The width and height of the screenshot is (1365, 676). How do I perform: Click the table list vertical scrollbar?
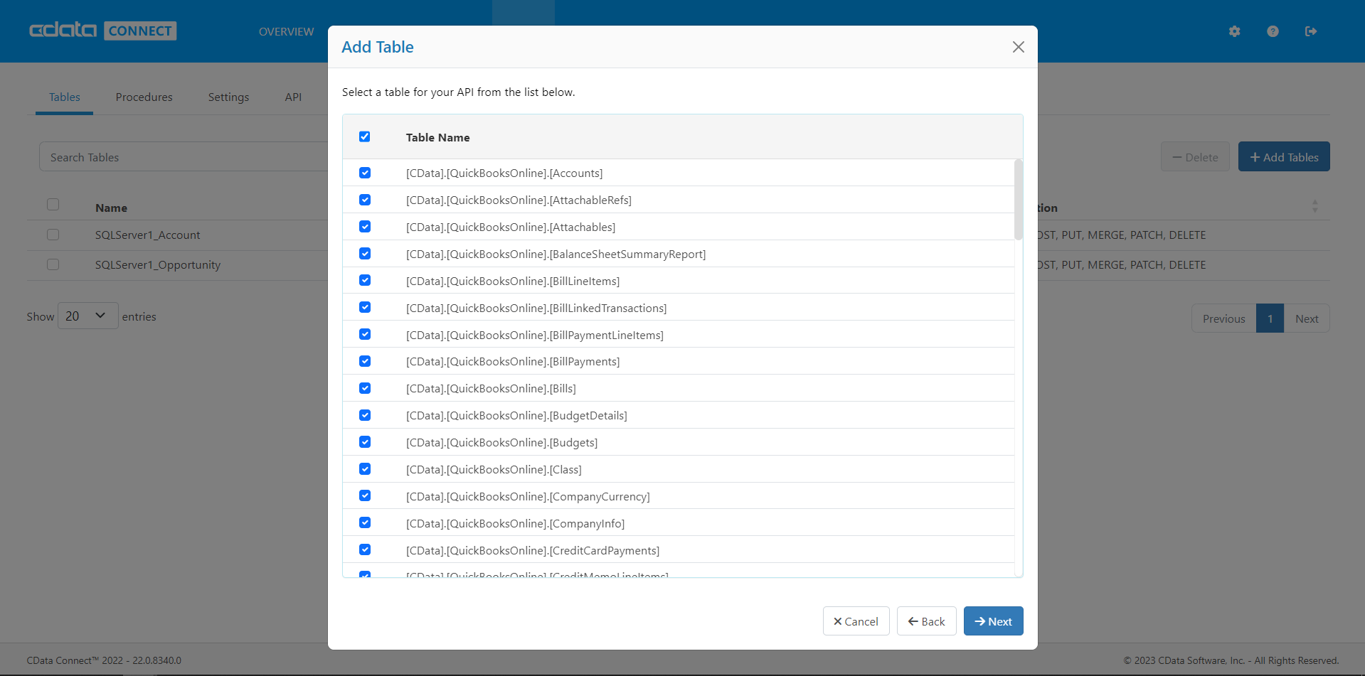pyautogui.click(x=1018, y=200)
